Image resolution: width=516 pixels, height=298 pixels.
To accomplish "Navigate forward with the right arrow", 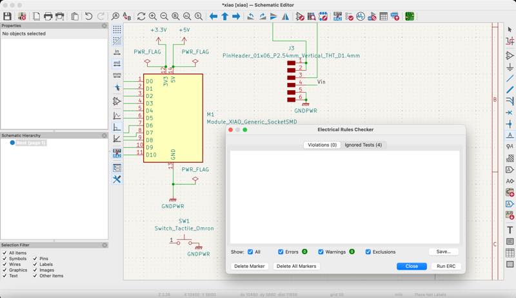I will [236, 16].
